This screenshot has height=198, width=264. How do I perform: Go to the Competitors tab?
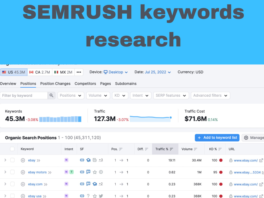tap(85, 84)
